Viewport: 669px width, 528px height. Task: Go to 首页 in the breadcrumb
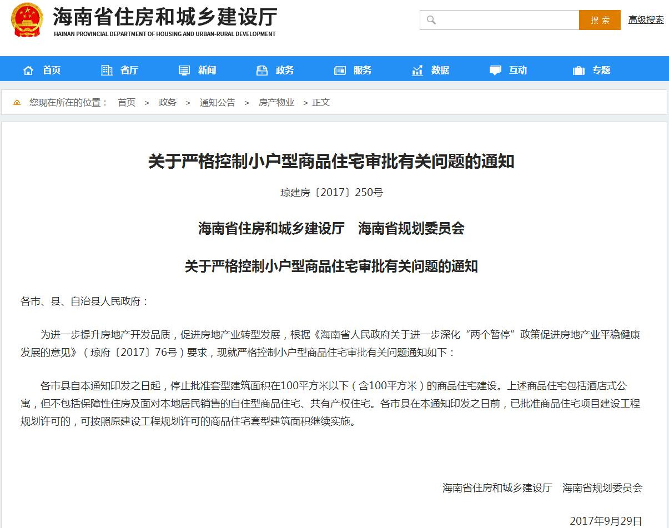[x=127, y=103]
